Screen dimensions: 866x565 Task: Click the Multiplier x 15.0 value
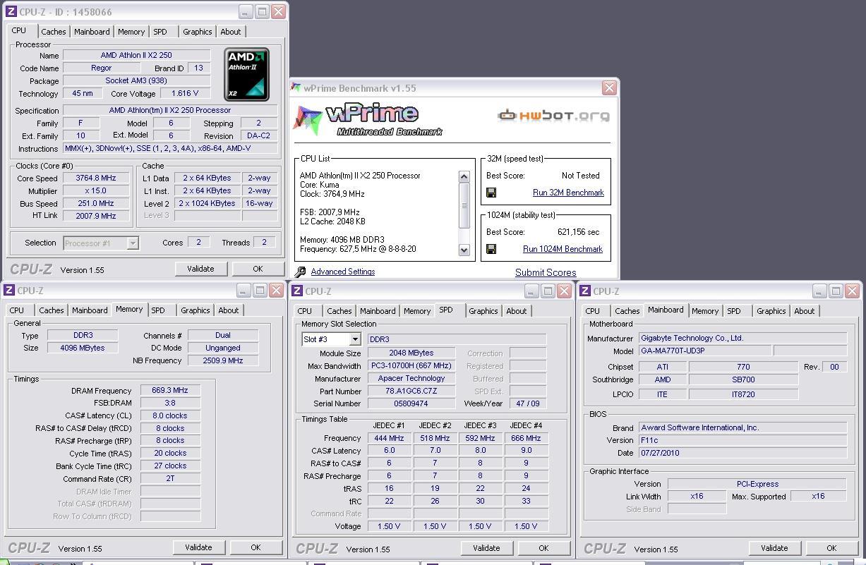(95, 191)
